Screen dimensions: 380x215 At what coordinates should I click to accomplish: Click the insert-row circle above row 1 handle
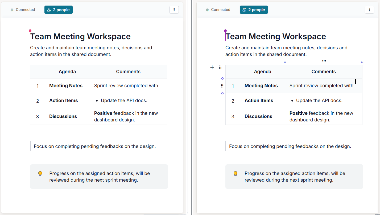point(222,78)
